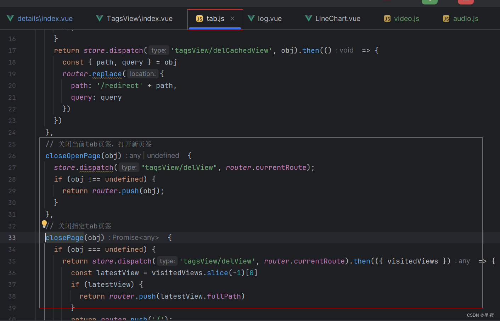The width and height of the screenshot is (500, 321).
Task: Click the lightbulb quick-fix icon on line 32
Action: [44, 224]
